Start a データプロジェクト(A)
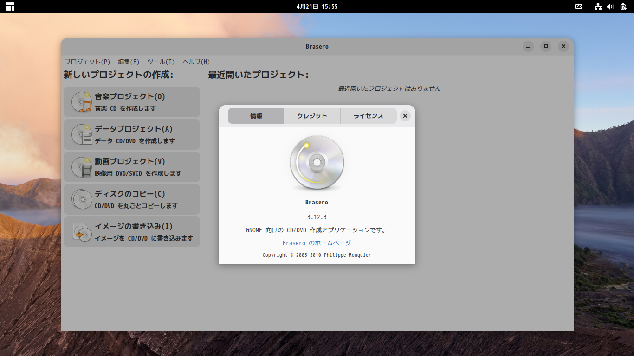Image resolution: width=634 pixels, height=356 pixels. click(132, 134)
